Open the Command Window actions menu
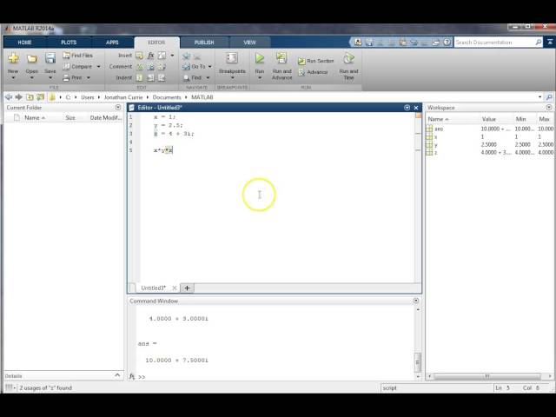Image resolution: width=556 pixels, height=417 pixels. pos(416,301)
